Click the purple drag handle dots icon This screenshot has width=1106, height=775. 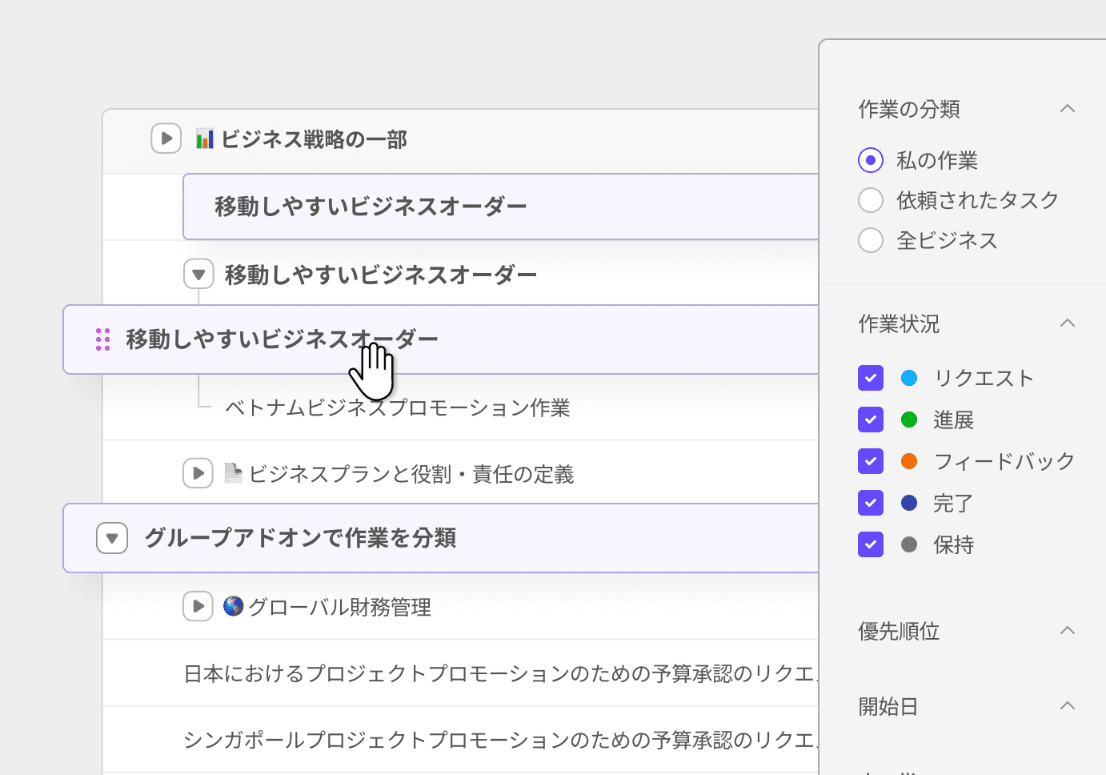pyautogui.click(x=102, y=339)
